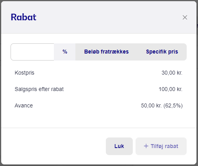Select the % discount type
Image resolution: width=198 pixels, height=166 pixels.
pos(65,52)
